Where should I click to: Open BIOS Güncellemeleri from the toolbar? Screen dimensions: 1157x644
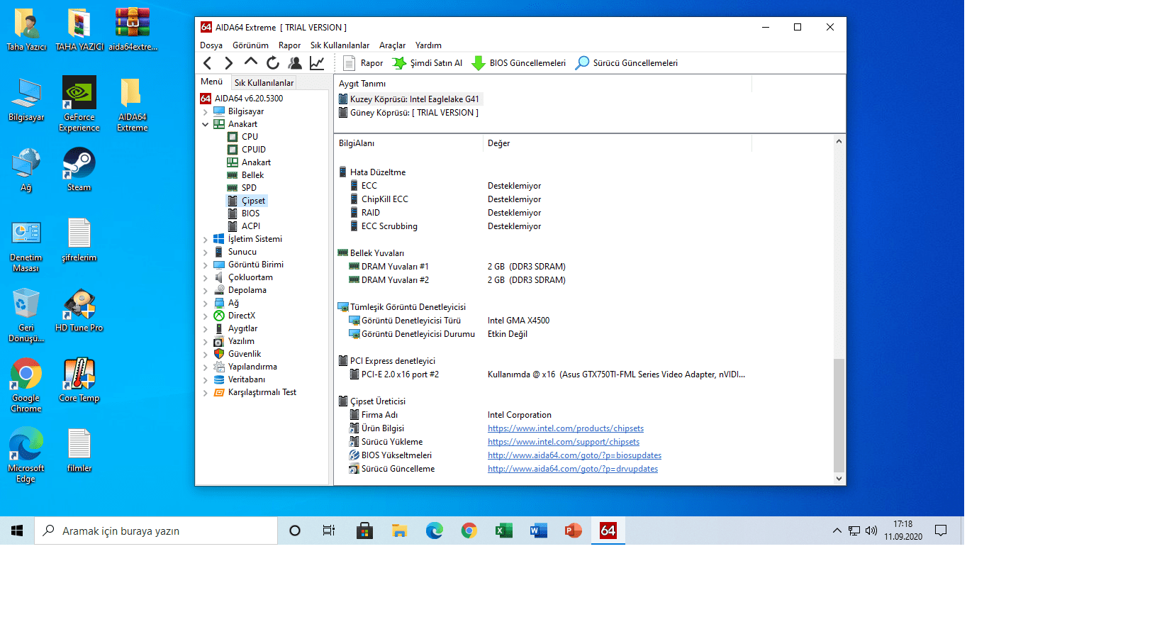point(519,63)
